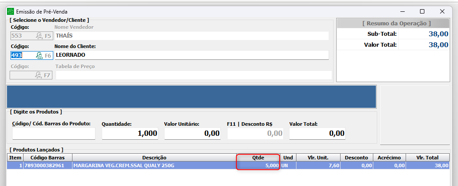Viewport: 458px width, 186px height.
Task: Click the Código Barras column header
Action: pyautogui.click(x=48, y=157)
